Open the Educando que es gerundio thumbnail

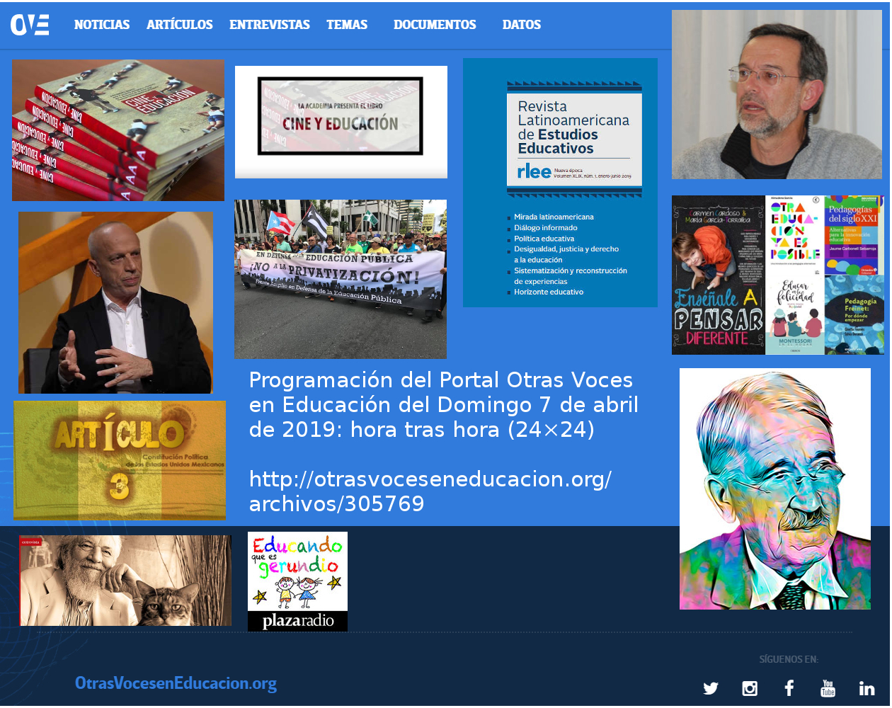pos(297,581)
